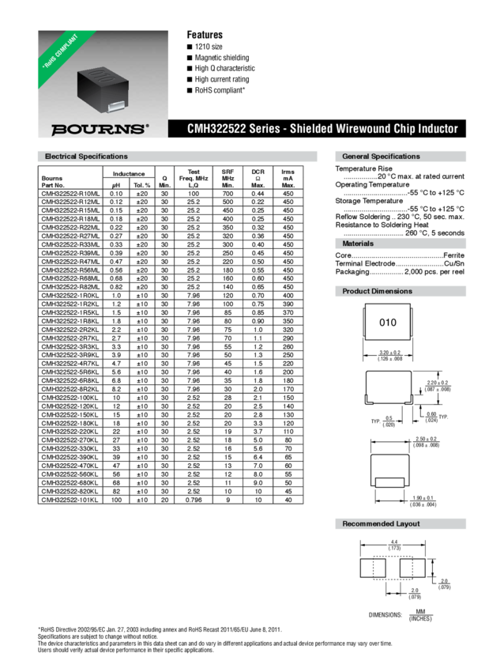The height and width of the screenshot is (672, 504).
Task: Click the Reflow Soldering specification line
Action: 400,217
